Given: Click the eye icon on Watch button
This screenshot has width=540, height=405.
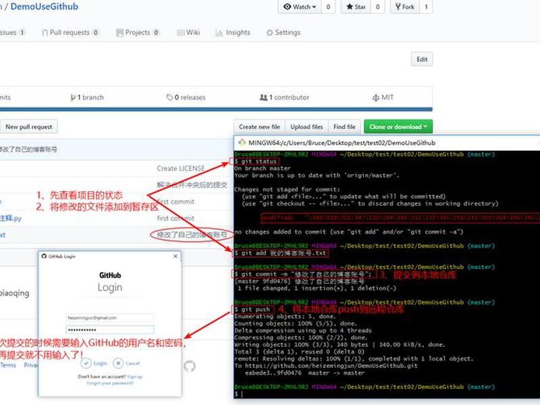Looking at the screenshot, I should click(x=287, y=7).
